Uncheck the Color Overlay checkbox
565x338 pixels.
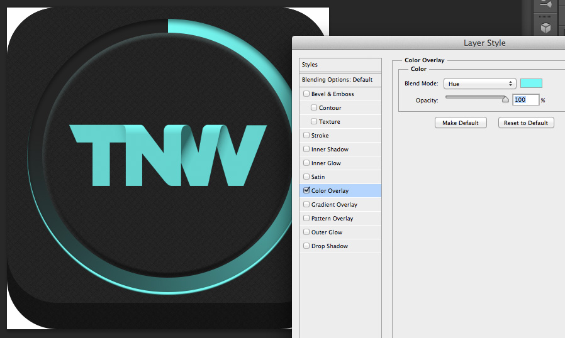coord(306,190)
